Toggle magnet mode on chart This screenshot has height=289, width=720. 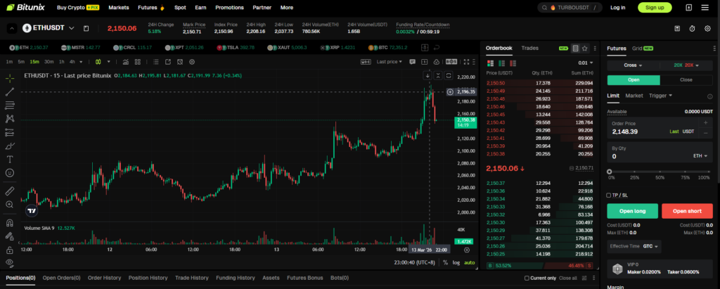point(9,223)
